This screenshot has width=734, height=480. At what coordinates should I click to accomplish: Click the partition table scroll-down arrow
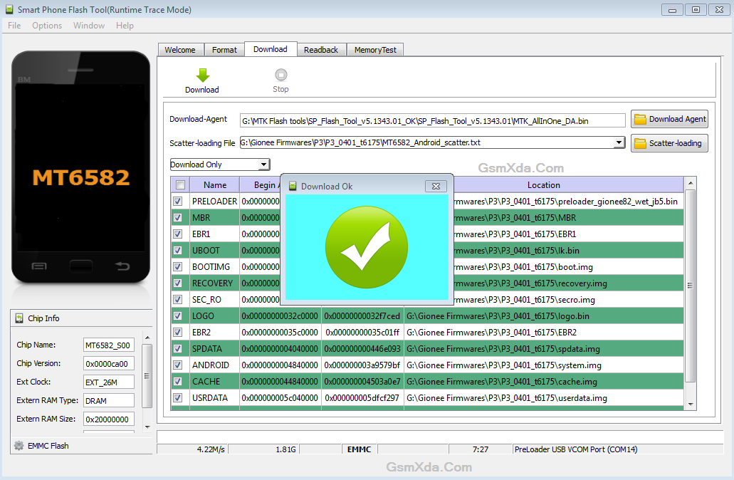pyautogui.click(x=691, y=405)
